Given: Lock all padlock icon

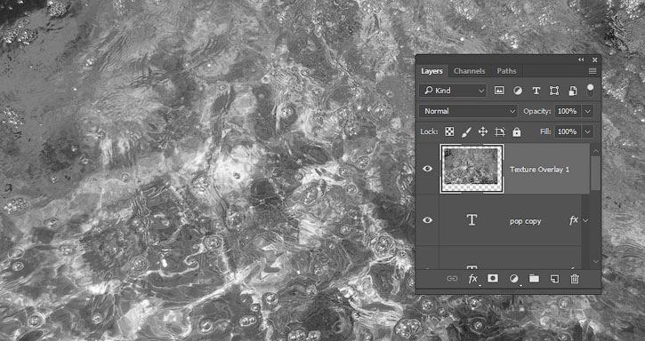Looking at the screenshot, I should 517,132.
